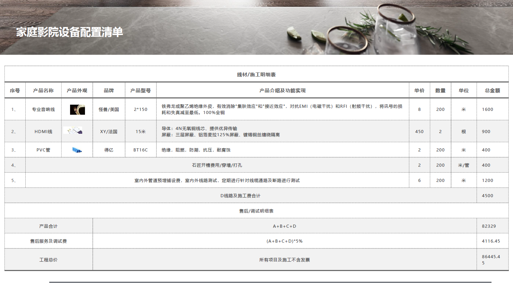
Task: Click the speaker cable product thumbnail
Action: pyautogui.click(x=77, y=110)
